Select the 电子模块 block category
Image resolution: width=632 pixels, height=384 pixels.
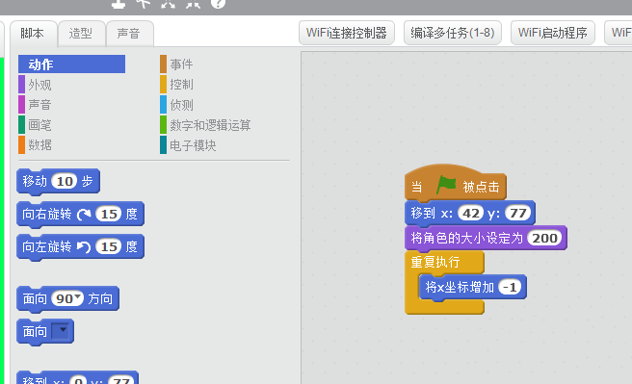tap(188, 145)
